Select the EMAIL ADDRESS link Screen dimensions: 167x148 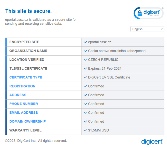pos(23,113)
